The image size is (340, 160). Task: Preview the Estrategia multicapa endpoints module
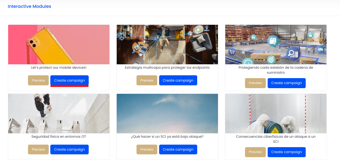[147, 80]
